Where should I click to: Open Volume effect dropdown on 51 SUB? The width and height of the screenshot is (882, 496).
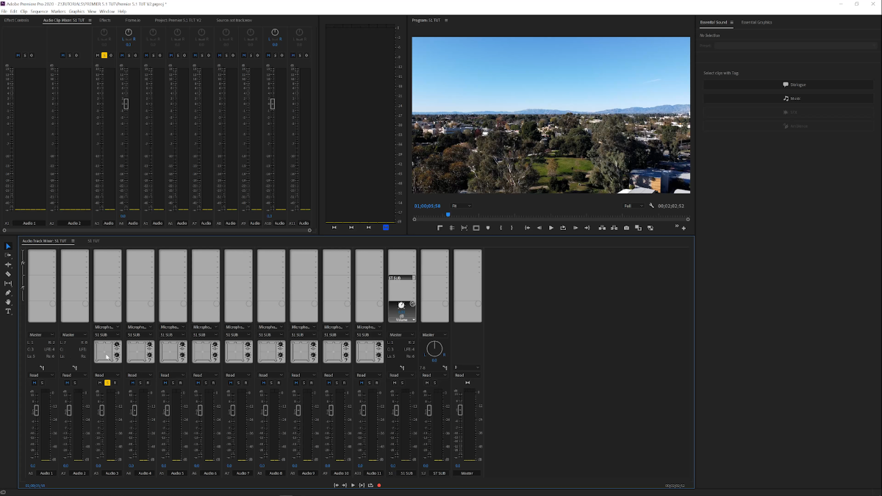point(414,320)
